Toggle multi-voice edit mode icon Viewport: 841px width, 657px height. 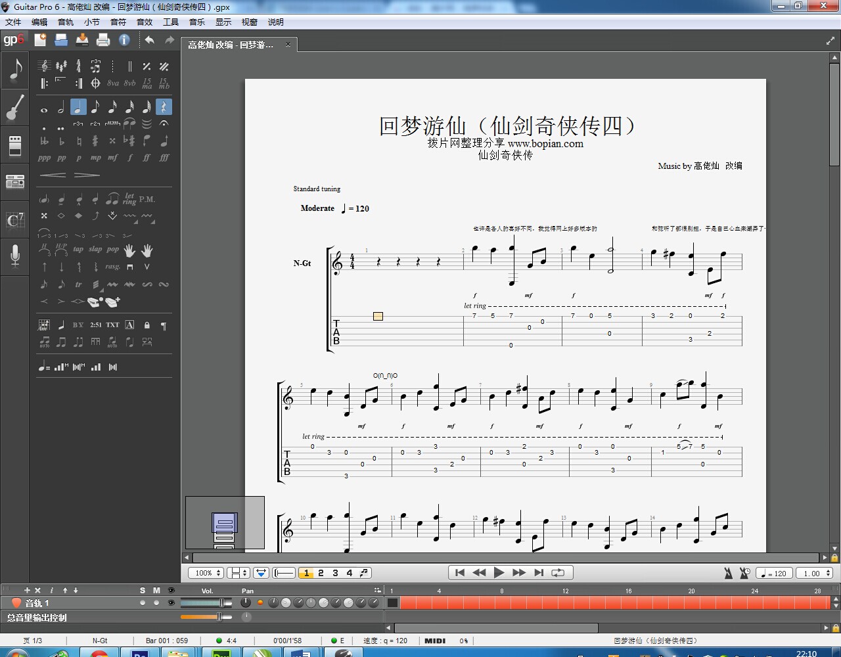[364, 573]
